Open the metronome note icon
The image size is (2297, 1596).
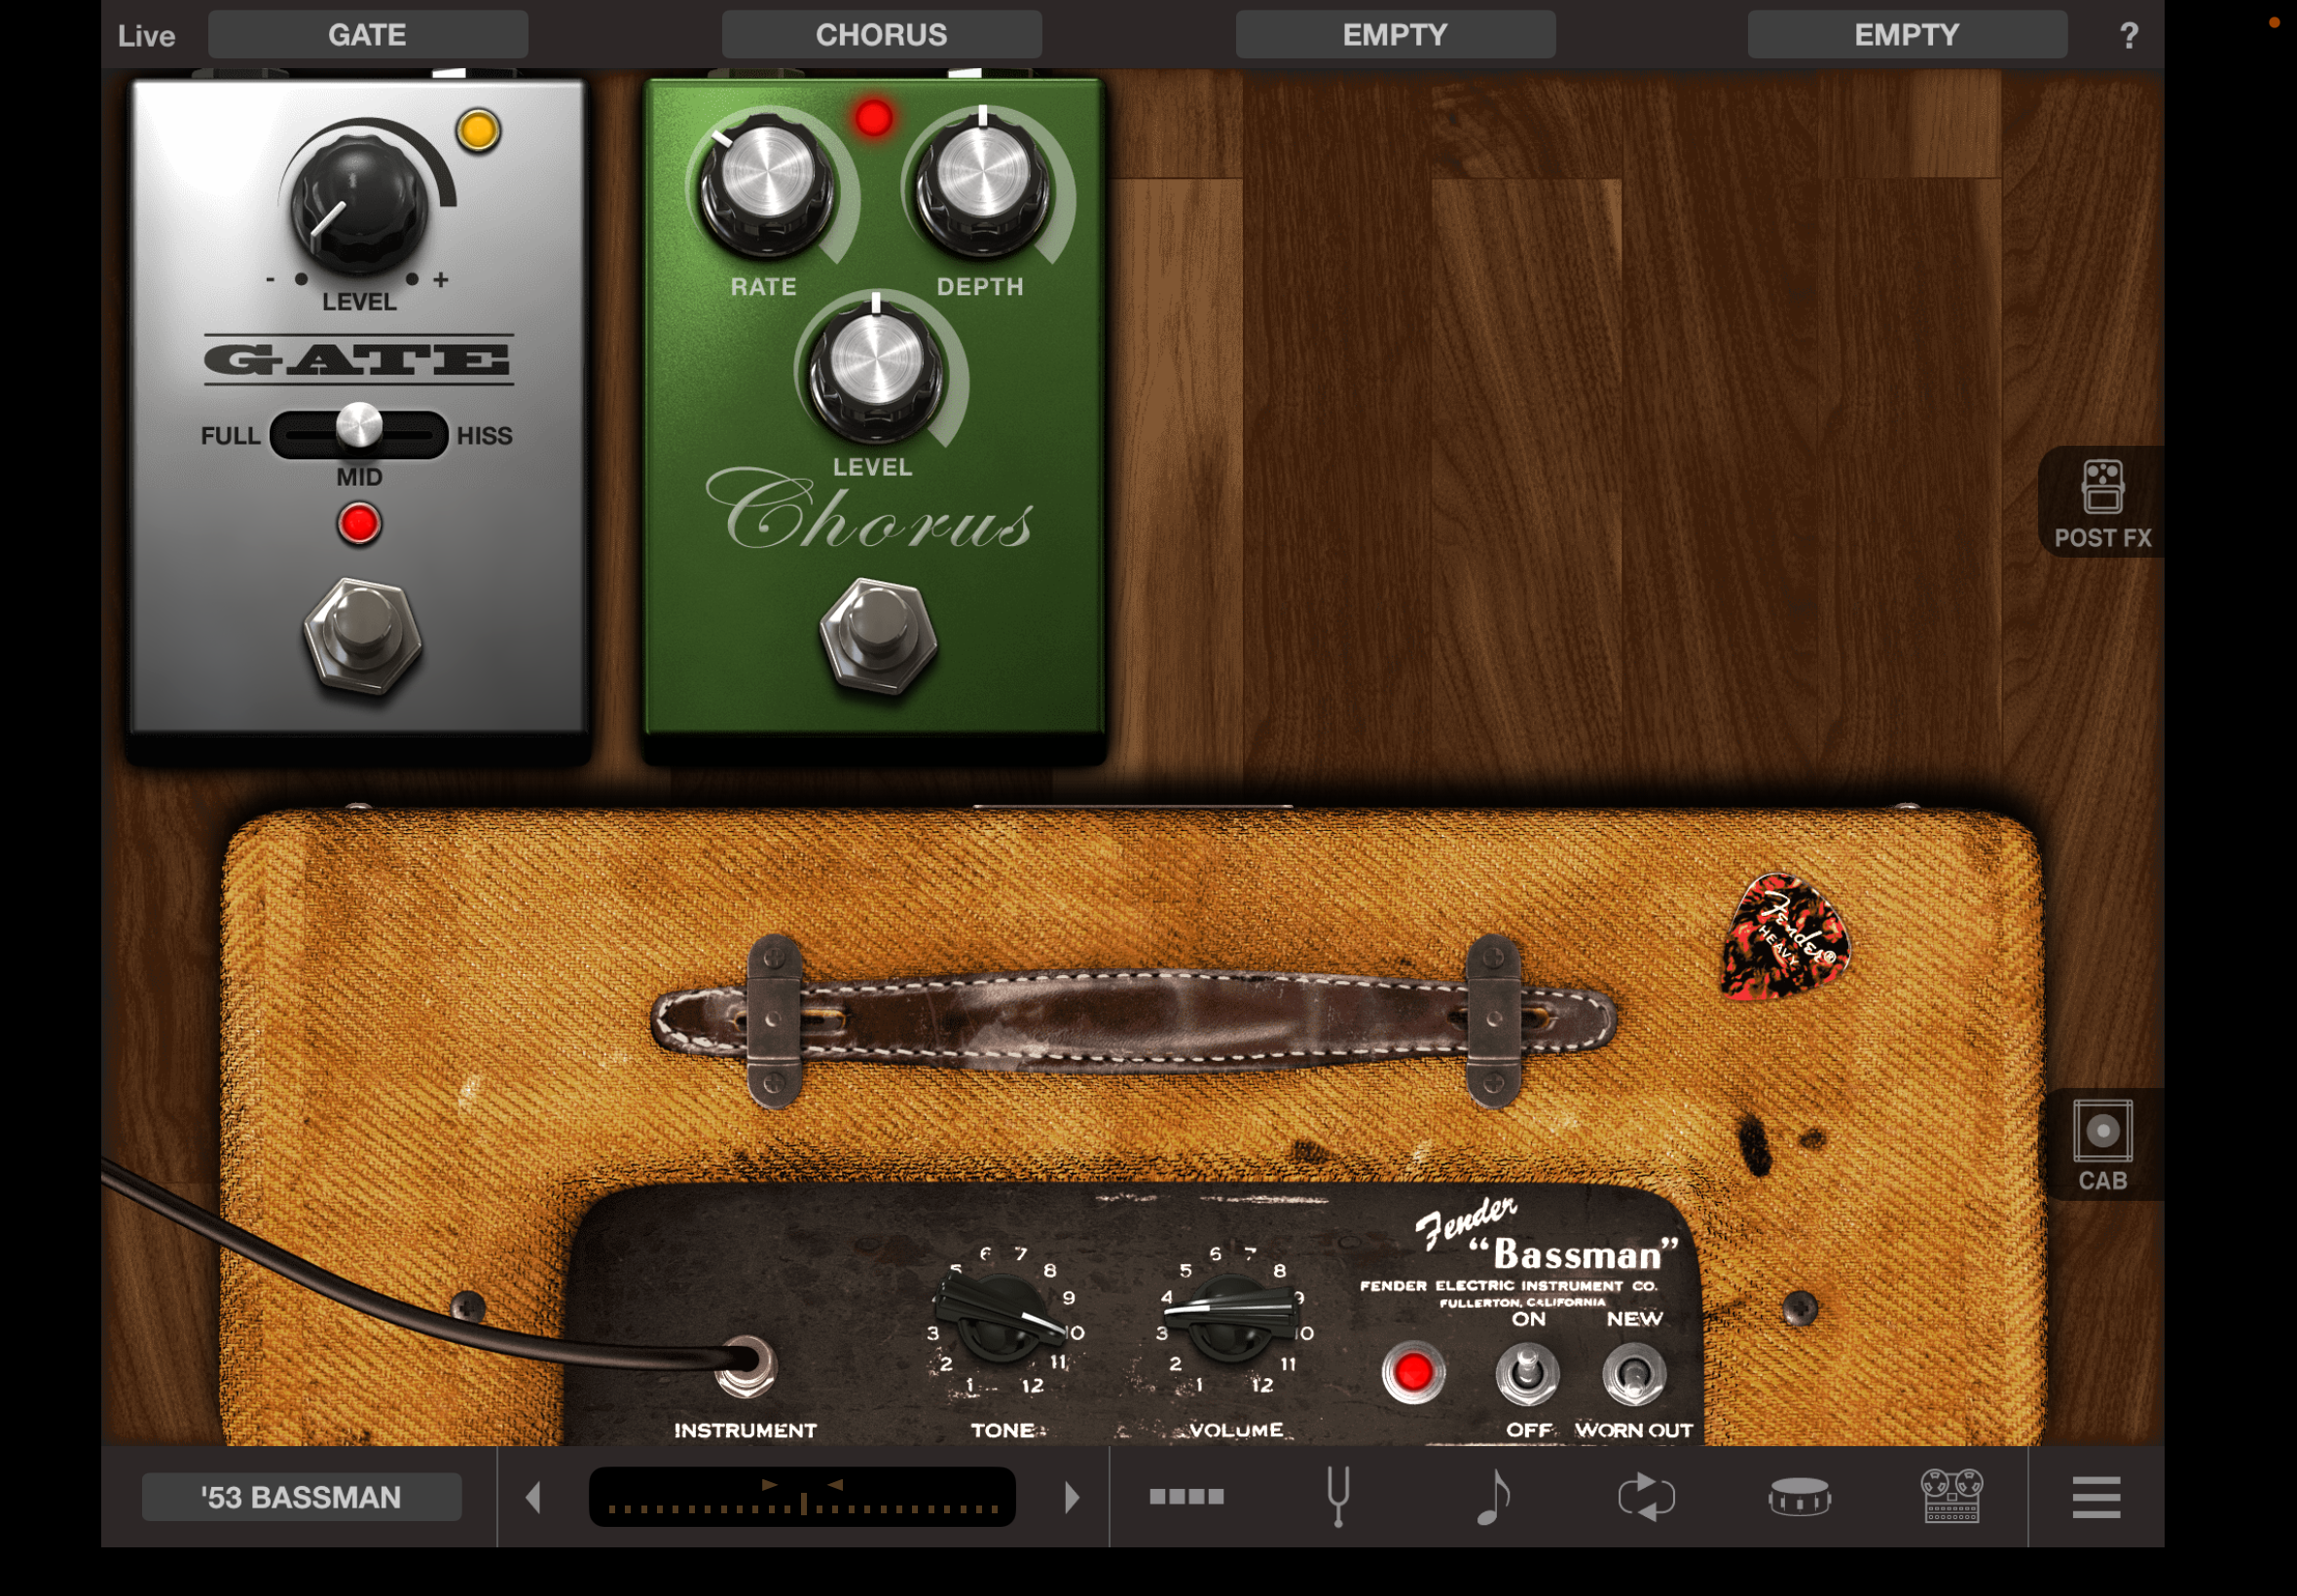[1493, 1496]
